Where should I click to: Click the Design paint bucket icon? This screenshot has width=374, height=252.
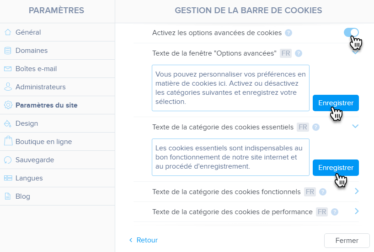point(7,123)
